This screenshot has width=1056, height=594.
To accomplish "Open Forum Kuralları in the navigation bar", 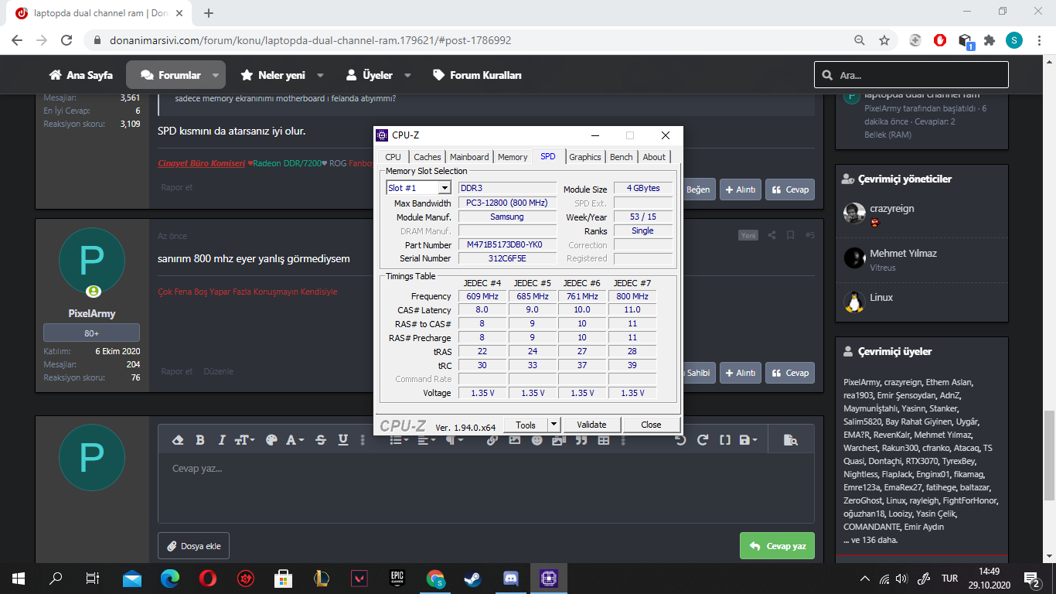I will tap(477, 76).
